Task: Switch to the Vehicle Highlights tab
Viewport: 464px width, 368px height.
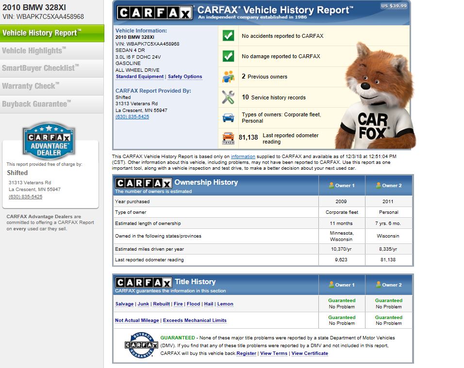Action: point(52,51)
